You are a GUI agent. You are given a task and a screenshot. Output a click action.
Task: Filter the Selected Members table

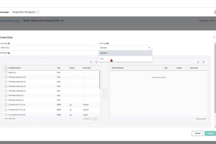203,62
